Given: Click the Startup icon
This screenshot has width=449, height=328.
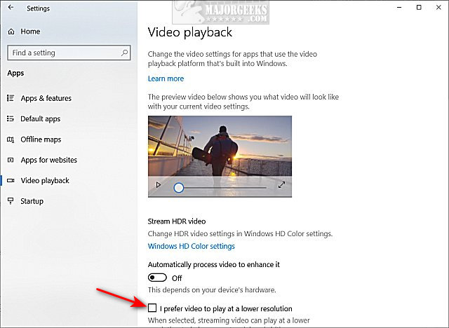Looking at the screenshot, I should 11,201.
